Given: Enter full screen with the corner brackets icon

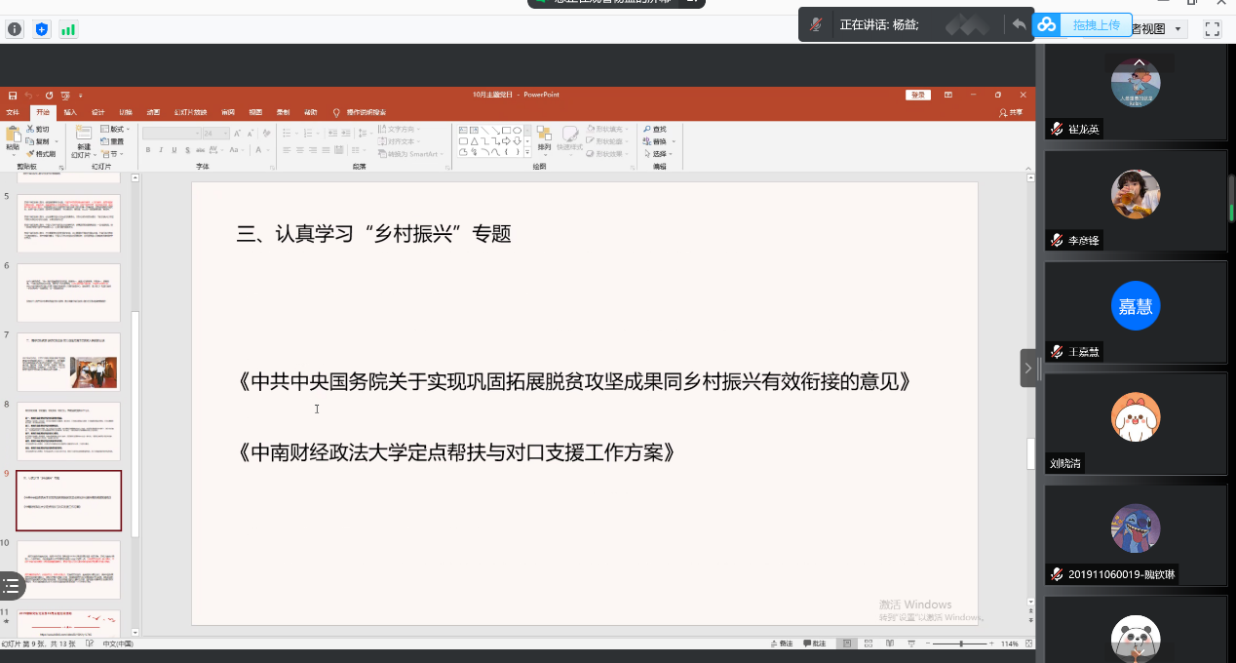Looking at the screenshot, I should (x=1212, y=29).
